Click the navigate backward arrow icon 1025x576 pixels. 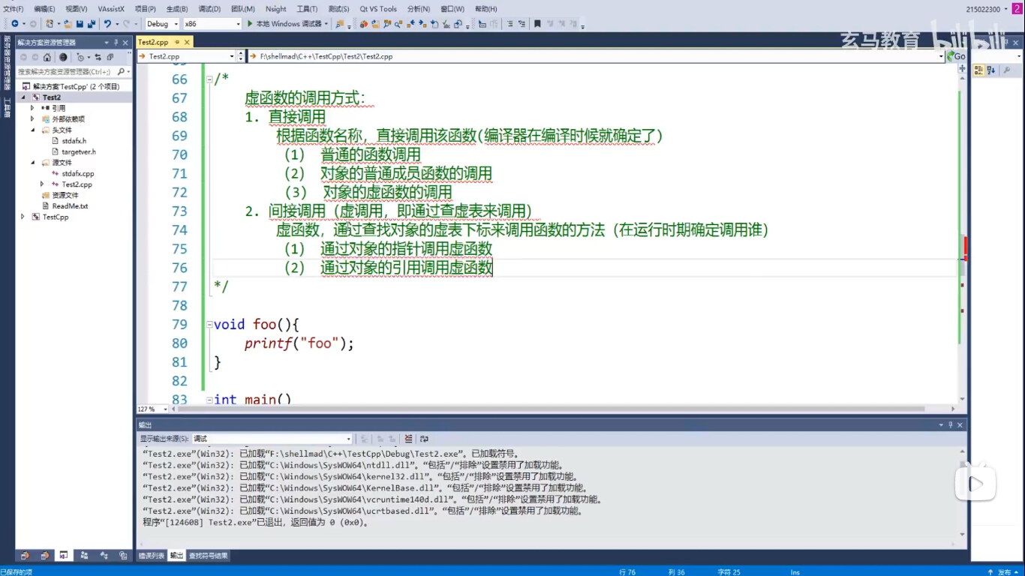15,24
